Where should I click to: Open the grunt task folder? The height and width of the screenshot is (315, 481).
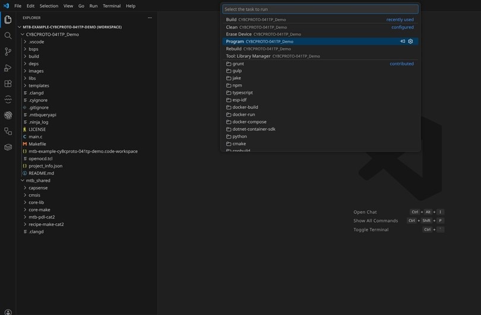pos(320,63)
